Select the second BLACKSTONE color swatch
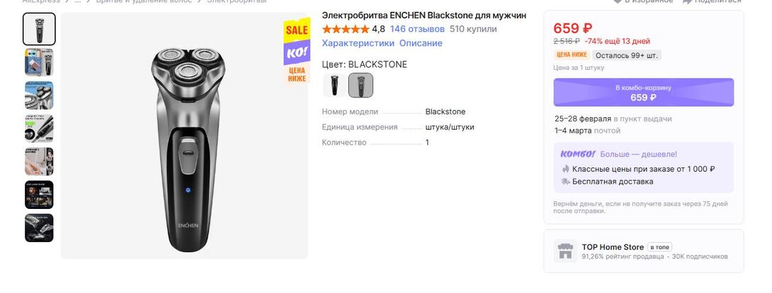Image resolution: width=772 pixels, height=293 pixels. coord(361,85)
